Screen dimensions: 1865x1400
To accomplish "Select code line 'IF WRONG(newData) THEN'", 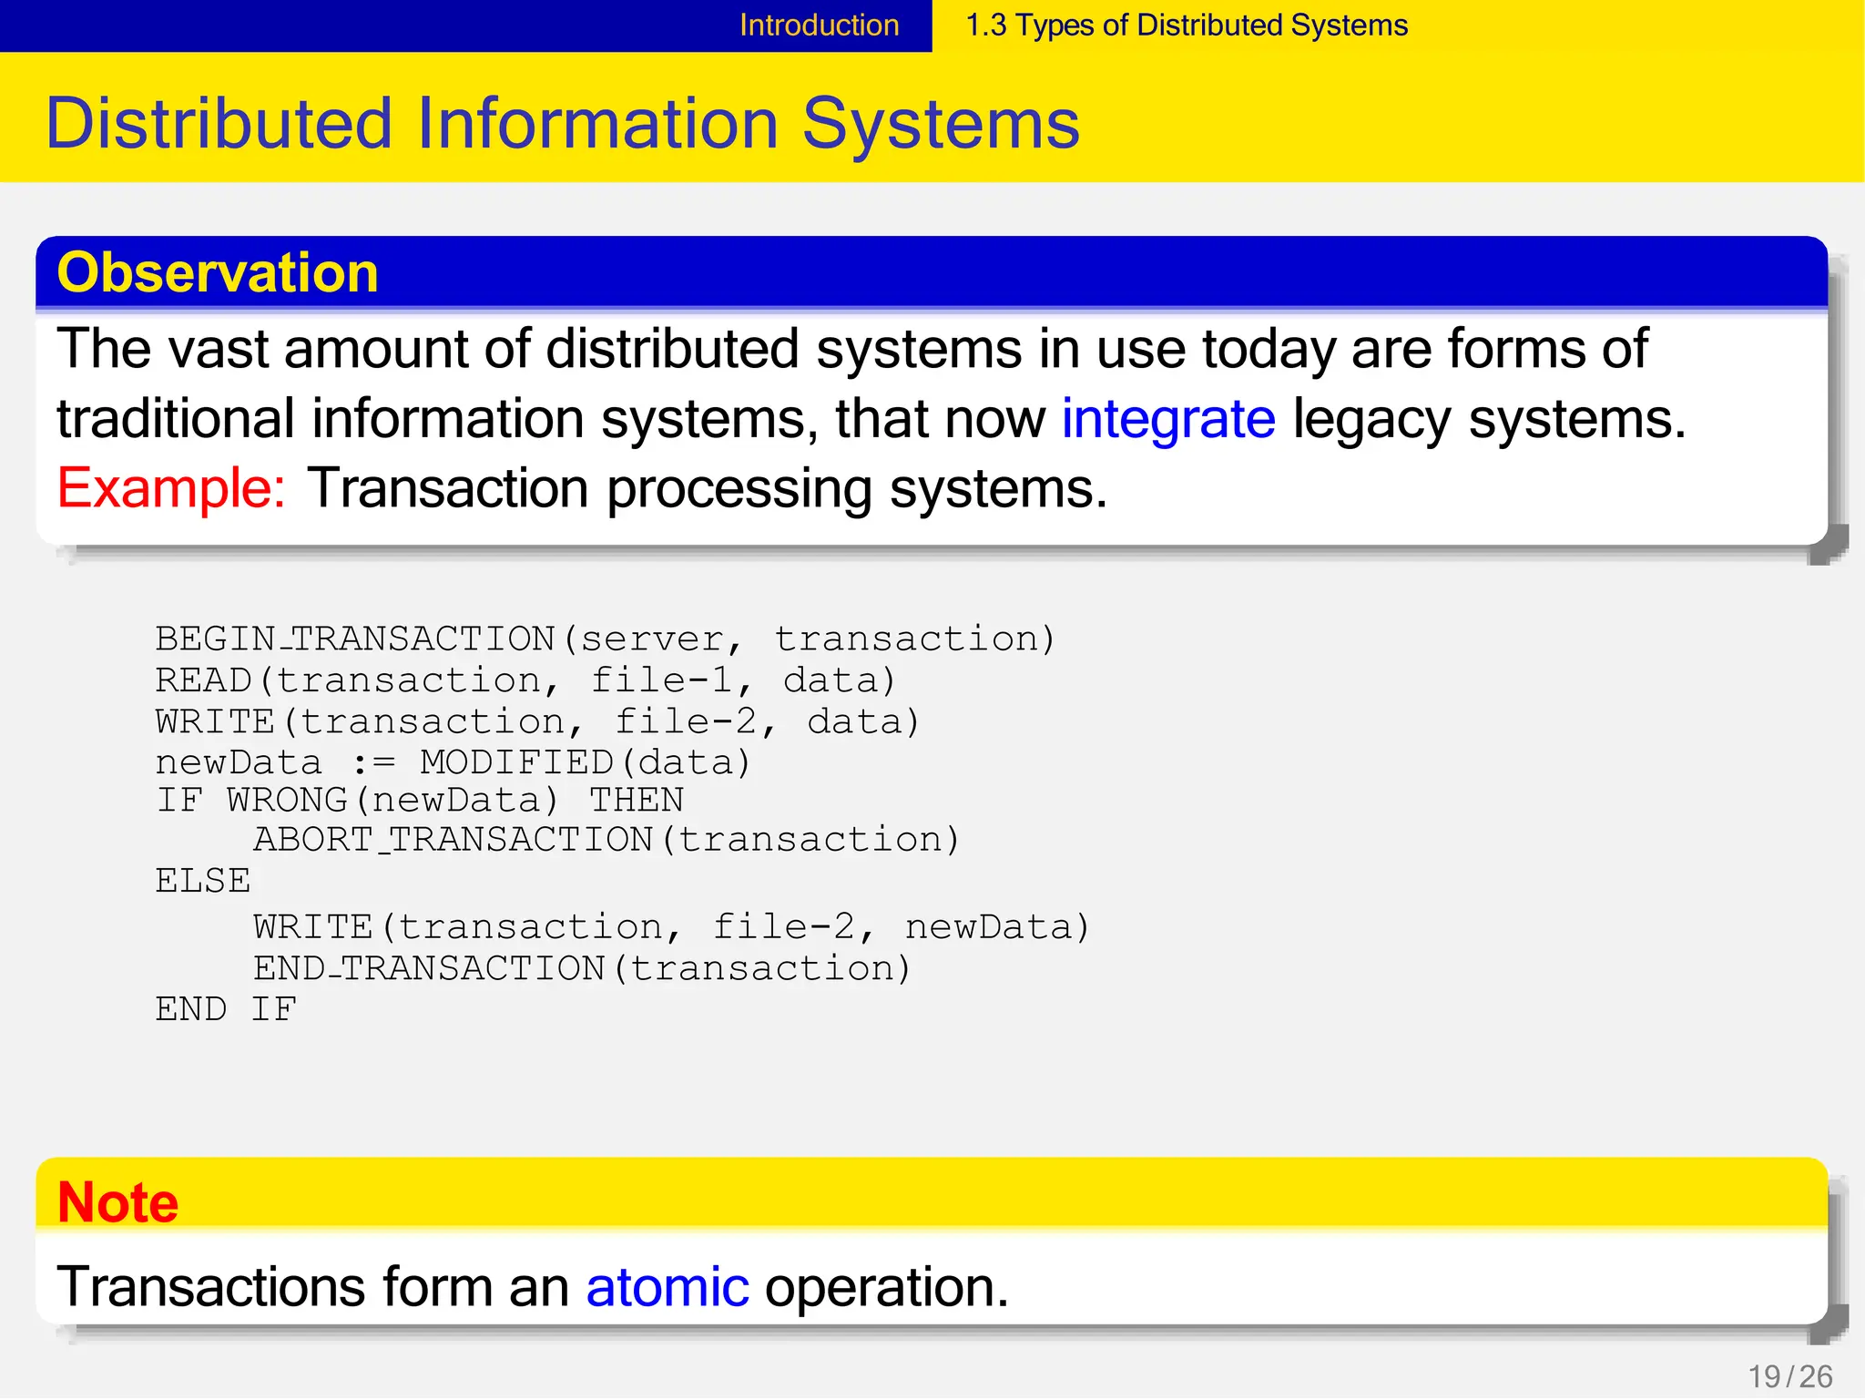I will click(420, 800).
